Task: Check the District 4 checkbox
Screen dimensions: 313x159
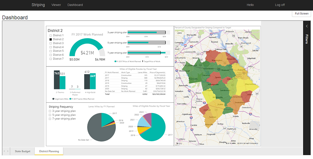Action: point(50,47)
